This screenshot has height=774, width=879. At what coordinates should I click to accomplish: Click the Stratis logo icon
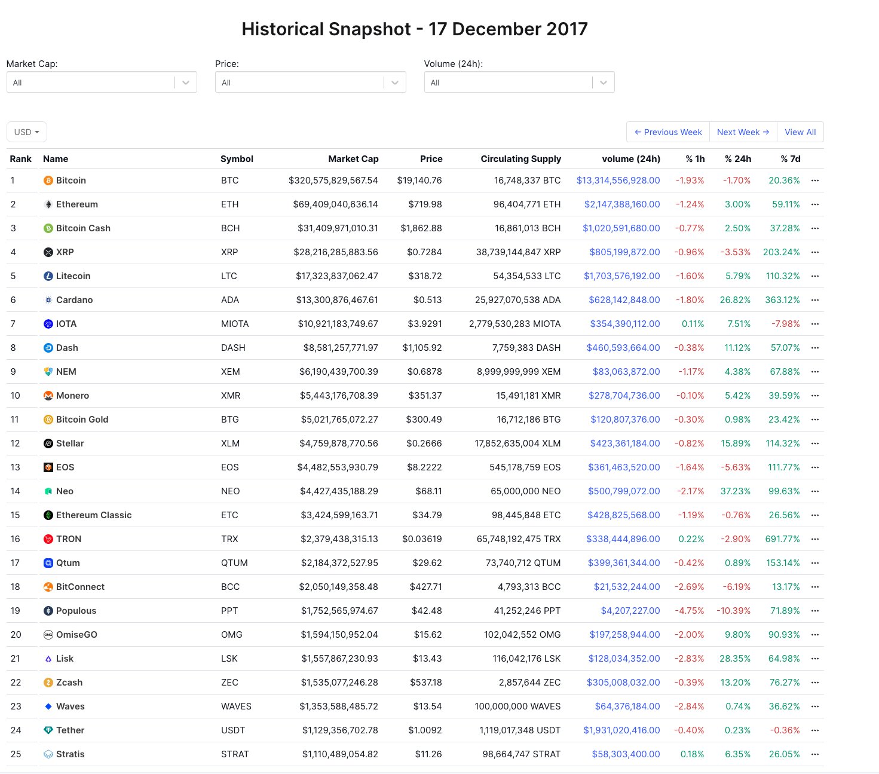click(x=48, y=754)
